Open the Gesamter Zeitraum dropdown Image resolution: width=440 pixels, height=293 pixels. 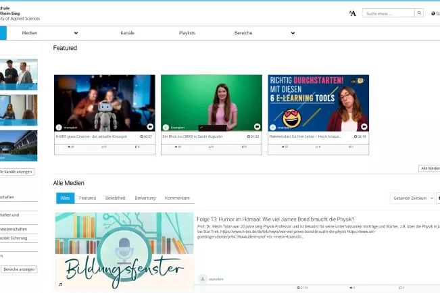(x=412, y=198)
